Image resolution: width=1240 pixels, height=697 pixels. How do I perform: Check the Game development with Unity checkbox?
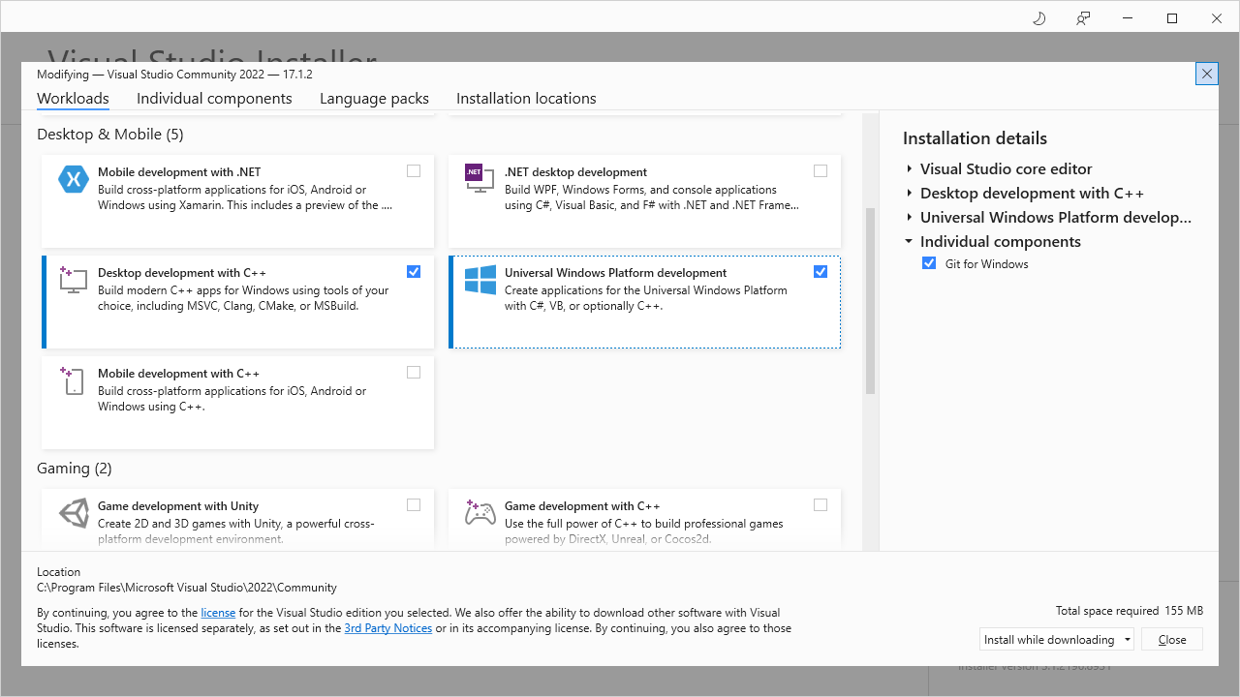414,505
